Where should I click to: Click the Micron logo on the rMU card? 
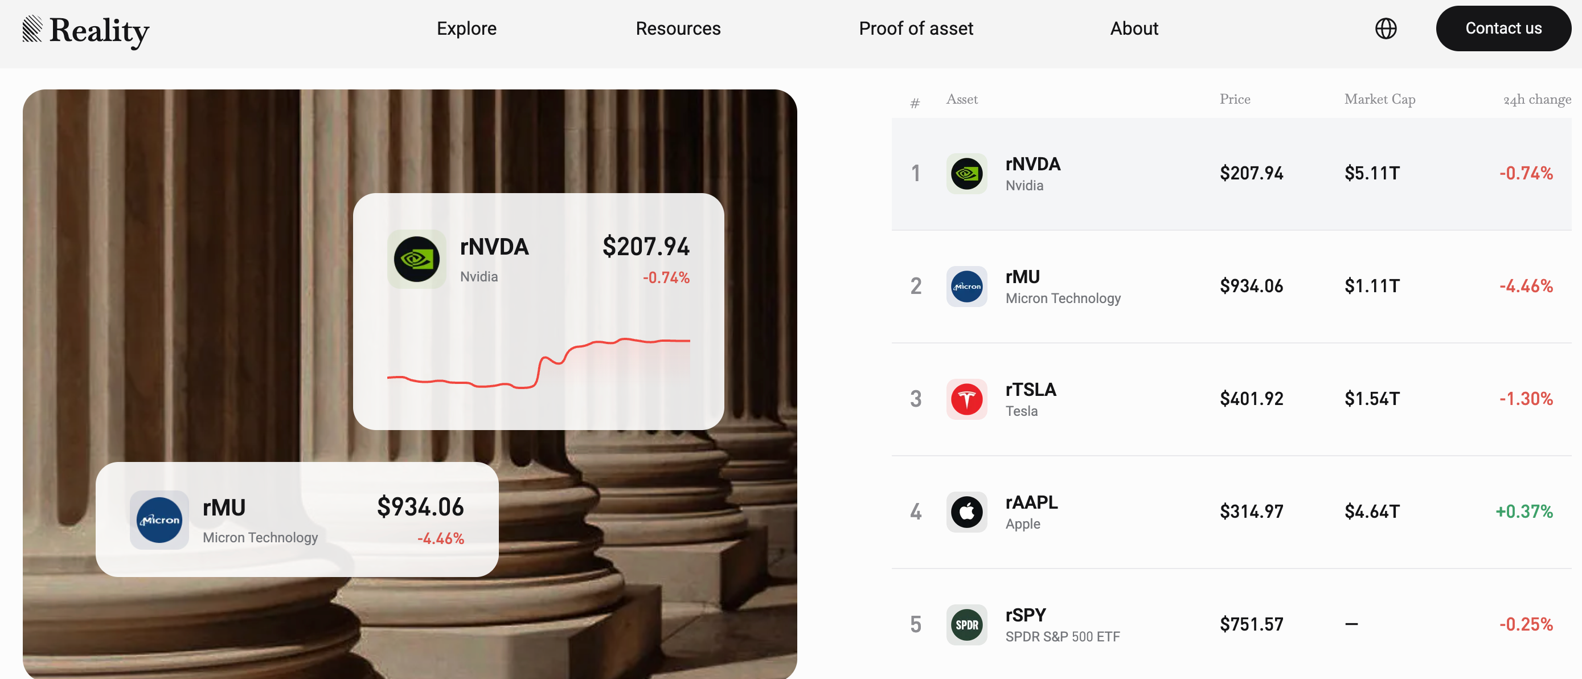pos(159,520)
